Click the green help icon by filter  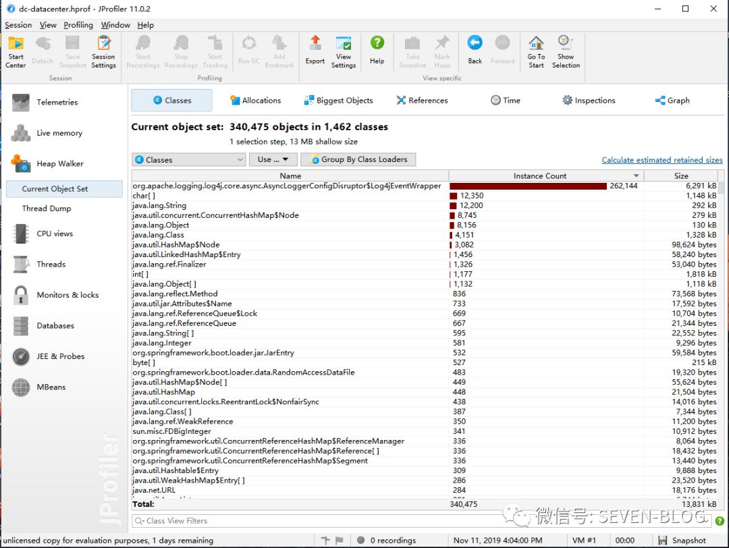720,521
